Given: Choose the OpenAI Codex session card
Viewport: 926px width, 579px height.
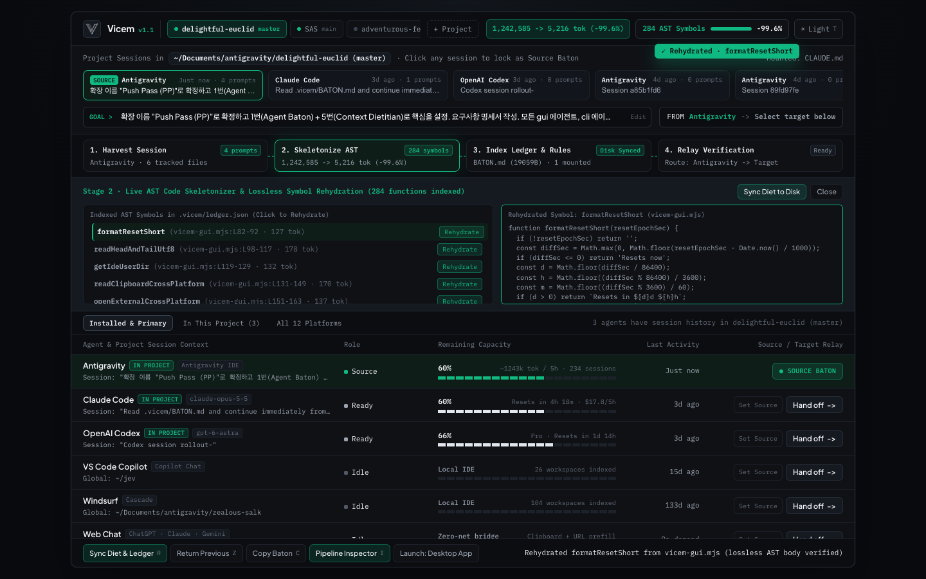Looking at the screenshot, I should (522, 85).
